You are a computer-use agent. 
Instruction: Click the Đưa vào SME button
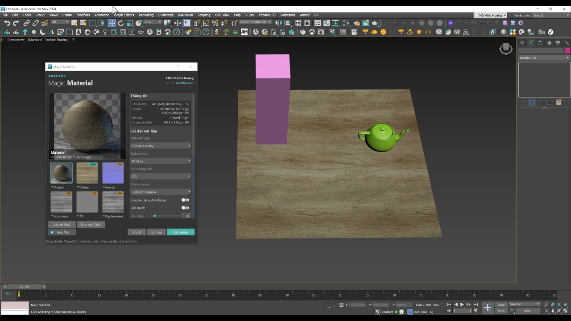[x=91, y=225]
